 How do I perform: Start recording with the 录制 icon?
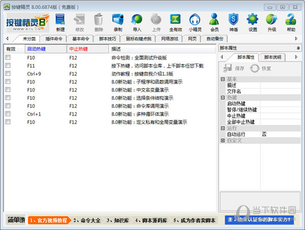pos(118,22)
